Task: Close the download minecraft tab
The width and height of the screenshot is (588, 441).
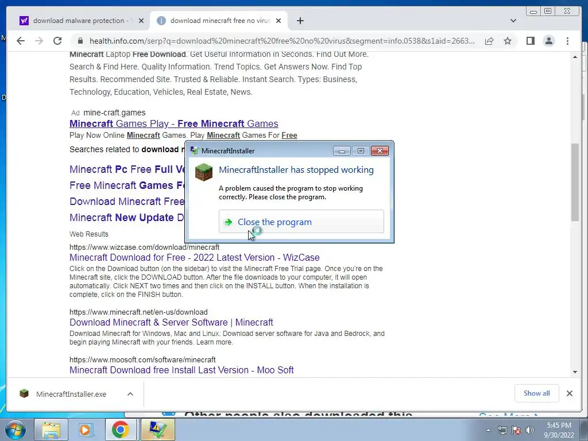Action: 278,21
